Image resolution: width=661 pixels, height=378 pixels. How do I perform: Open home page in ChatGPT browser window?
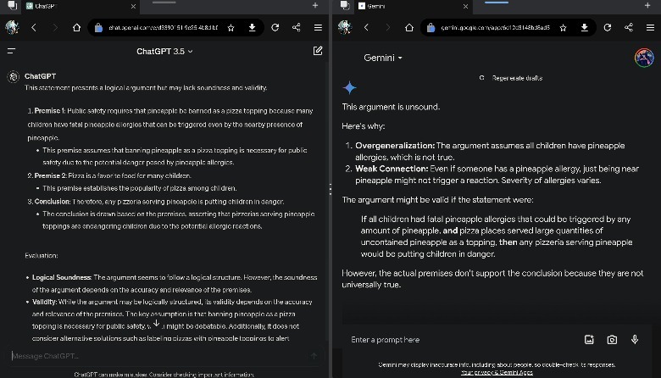[x=76, y=28]
